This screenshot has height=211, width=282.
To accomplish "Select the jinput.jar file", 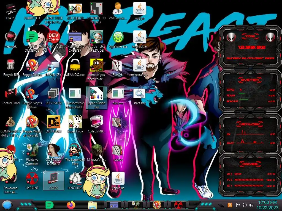I will click(118, 181).
